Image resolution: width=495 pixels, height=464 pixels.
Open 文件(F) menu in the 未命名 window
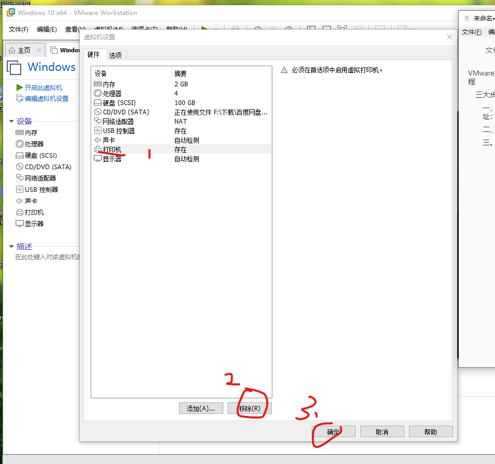pyautogui.click(x=472, y=32)
